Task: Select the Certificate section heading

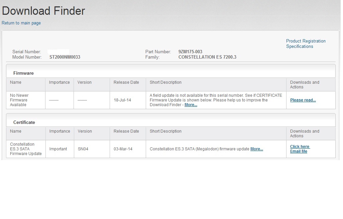Action: (x=24, y=122)
